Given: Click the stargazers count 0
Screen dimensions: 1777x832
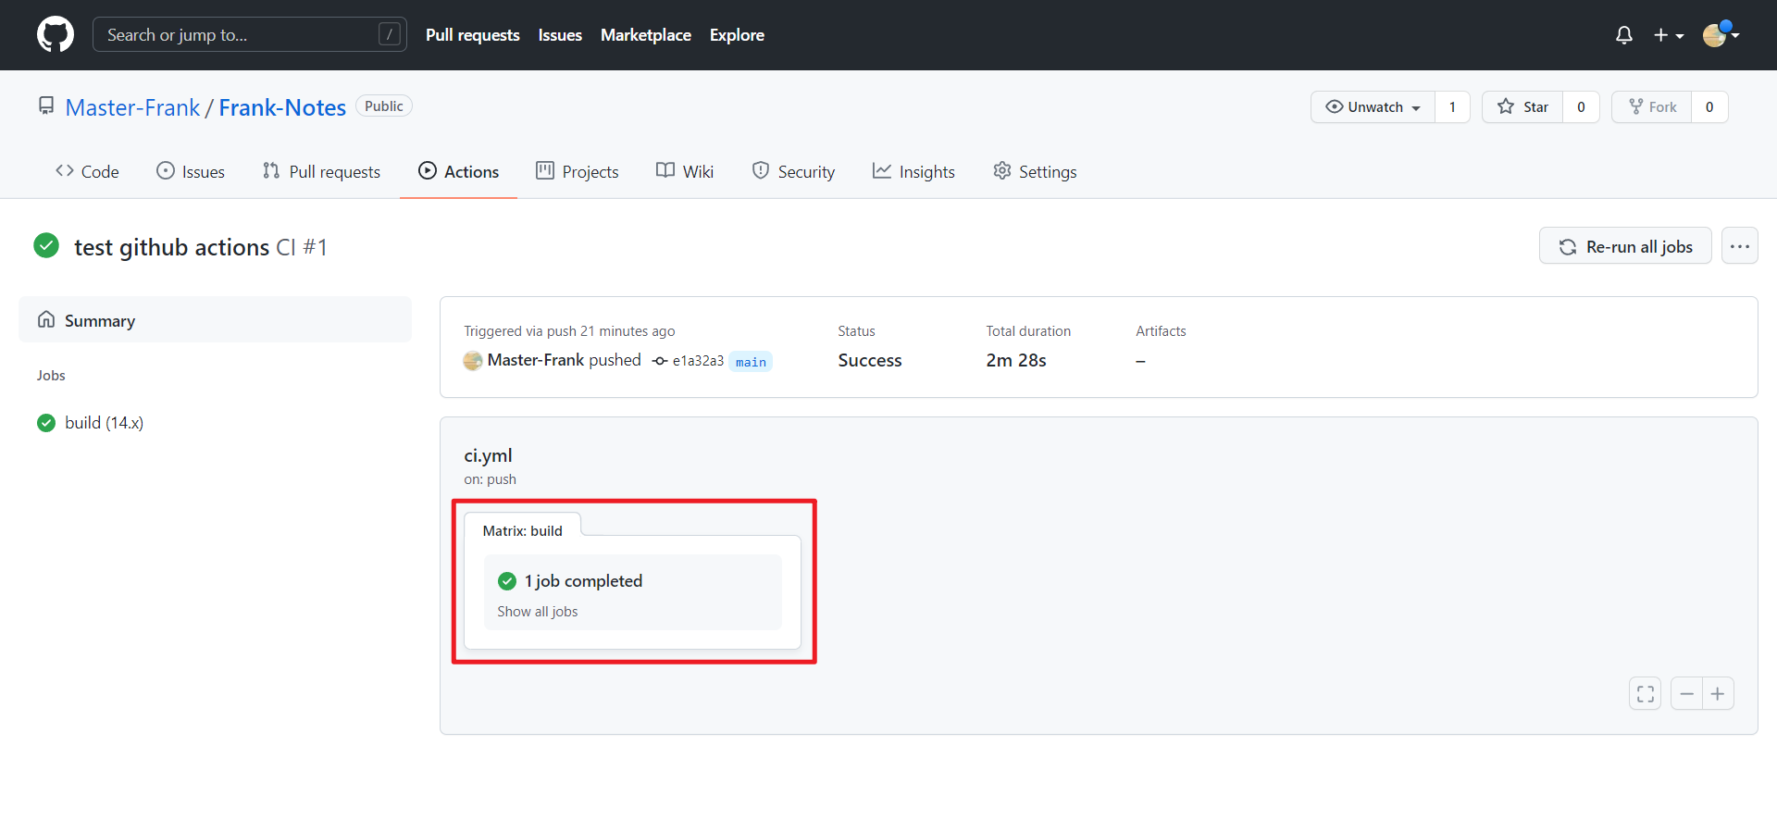Looking at the screenshot, I should click(1581, 107).
